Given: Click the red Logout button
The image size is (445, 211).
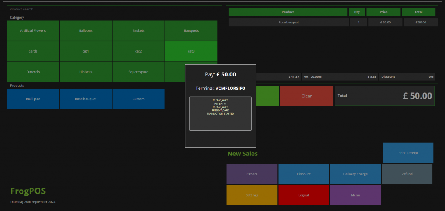Looking at the screenshot, I should (x=304, y=195).
